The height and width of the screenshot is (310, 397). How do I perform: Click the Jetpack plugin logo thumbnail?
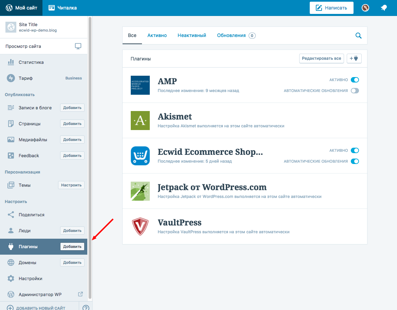pos(140,191)
